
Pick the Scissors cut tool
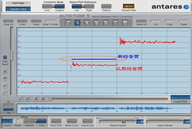pyautogui.click(x=96, y=23)
